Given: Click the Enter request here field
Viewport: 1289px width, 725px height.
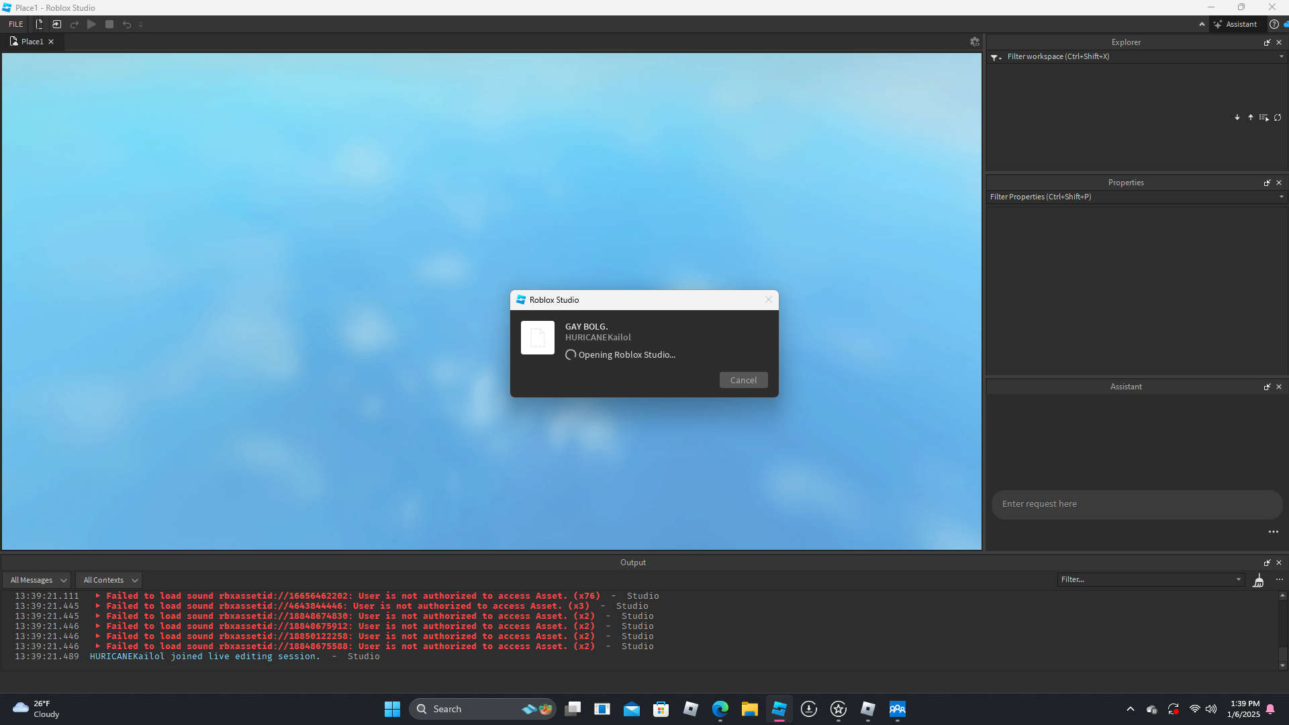Looking at the screenshot, I should click(1136, 504).
